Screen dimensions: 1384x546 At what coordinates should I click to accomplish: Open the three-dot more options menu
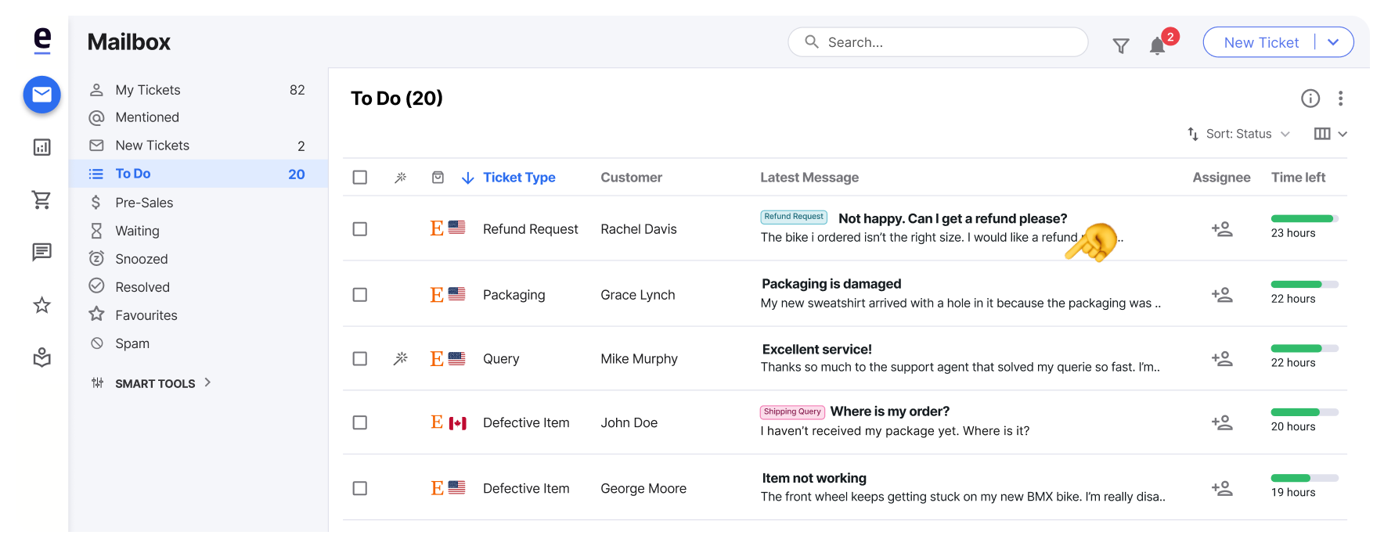pos(1340,99)
